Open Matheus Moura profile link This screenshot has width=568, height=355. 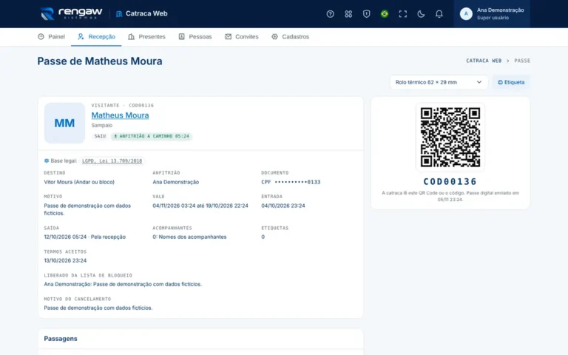tap(120, 115)
